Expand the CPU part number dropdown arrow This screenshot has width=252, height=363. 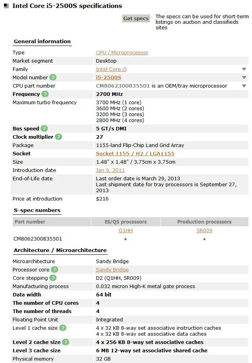(244, 86)
